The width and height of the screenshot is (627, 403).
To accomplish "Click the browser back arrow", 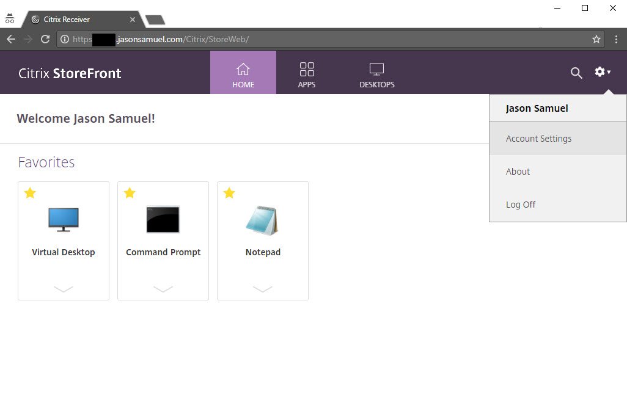I will tap(11, 39).
